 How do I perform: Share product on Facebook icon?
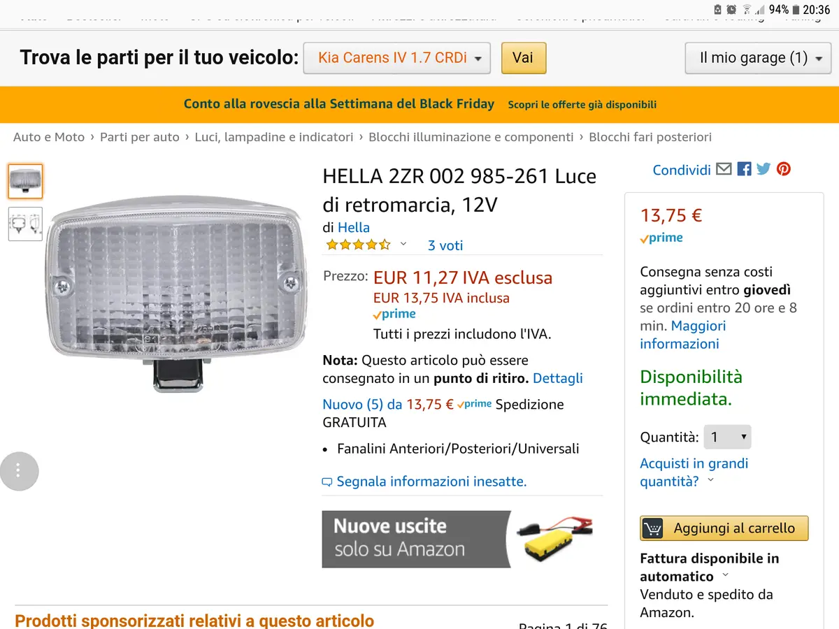[744, 169]
